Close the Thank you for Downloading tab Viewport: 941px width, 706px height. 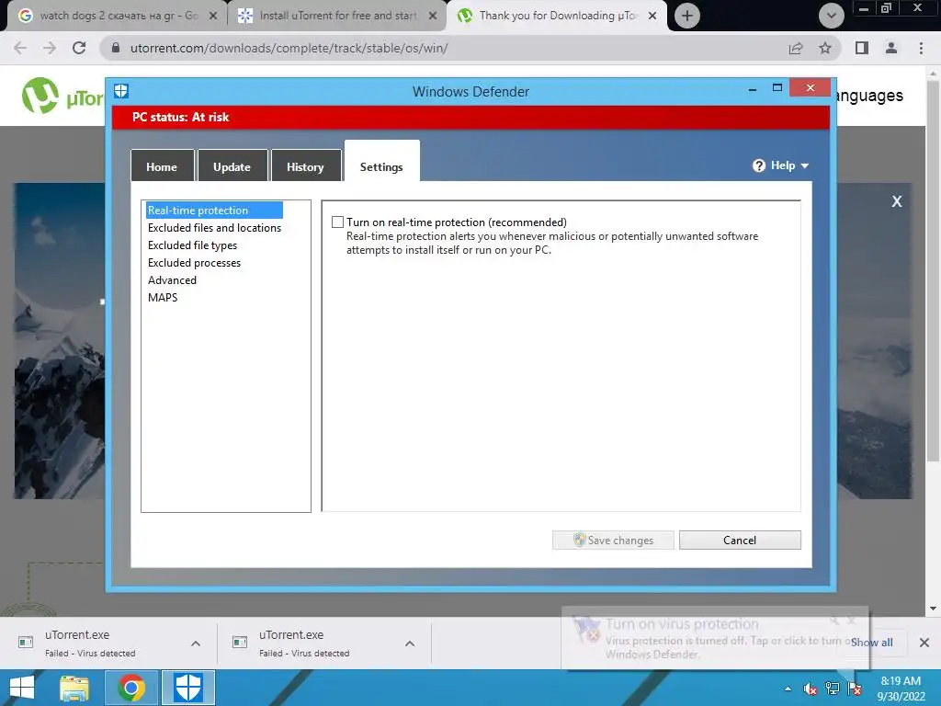tap(652, 17)
